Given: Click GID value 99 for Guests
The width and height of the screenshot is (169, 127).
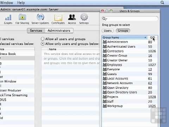Looking at the screenshot, I should click(150, 74).
